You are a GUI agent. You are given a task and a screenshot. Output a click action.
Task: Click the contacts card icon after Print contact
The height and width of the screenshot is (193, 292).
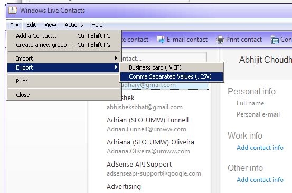point(275,40)
